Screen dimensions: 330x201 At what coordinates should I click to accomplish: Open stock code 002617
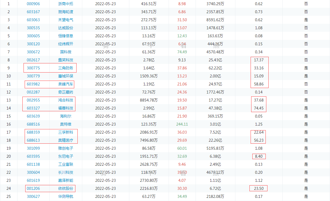click(x=33, y=60)
